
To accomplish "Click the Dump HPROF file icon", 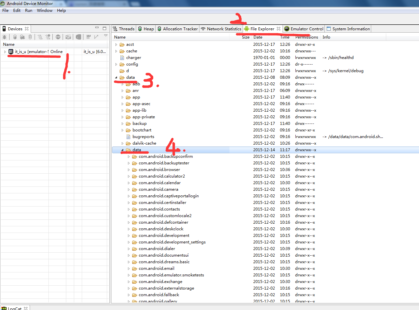I will [x=22, y=37].
